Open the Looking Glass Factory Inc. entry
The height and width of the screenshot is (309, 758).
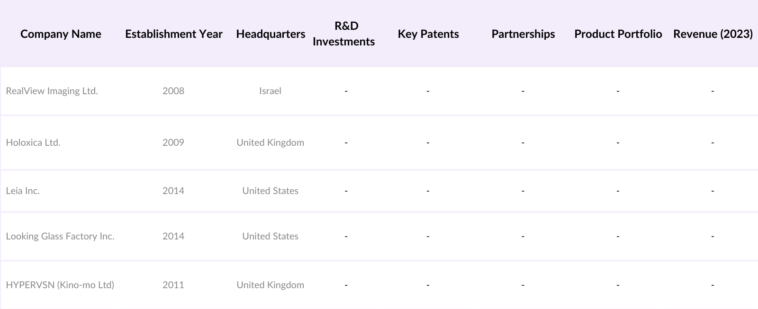pyautogui.click(x=60, y=236)
